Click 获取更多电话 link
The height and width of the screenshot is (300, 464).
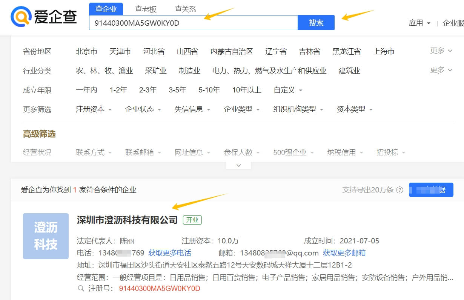click(x=170, y=253)
